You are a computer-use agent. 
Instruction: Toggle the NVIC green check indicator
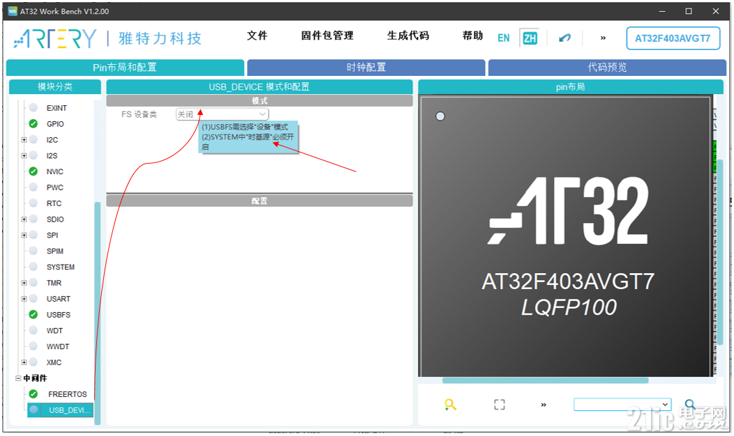pos(33,171)
